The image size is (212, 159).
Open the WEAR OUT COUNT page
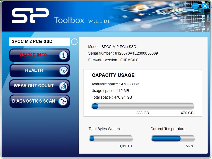pos(39,86)
